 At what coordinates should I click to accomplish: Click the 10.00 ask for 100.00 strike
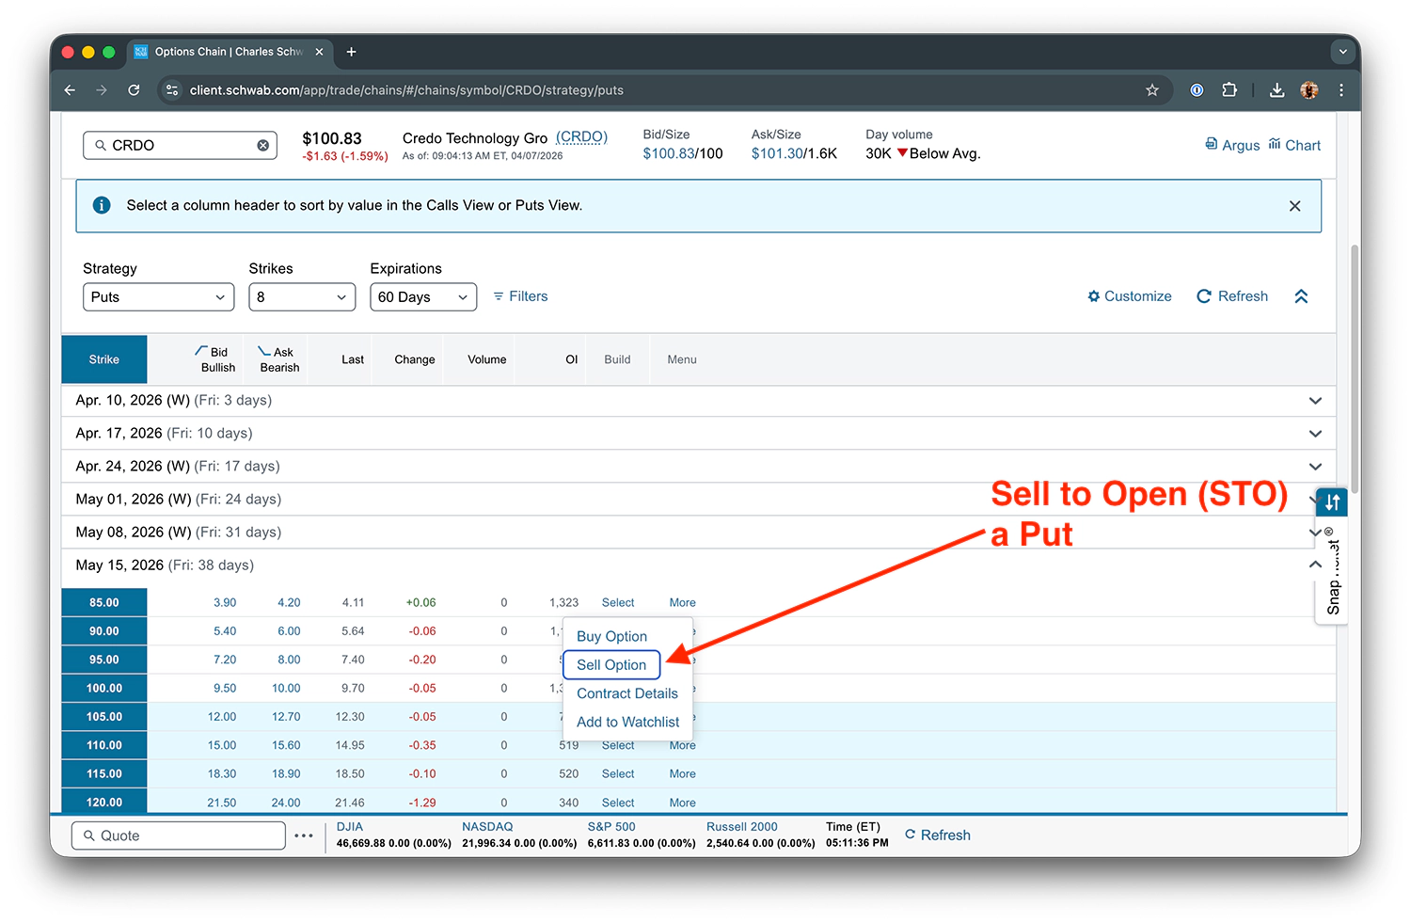286,688
